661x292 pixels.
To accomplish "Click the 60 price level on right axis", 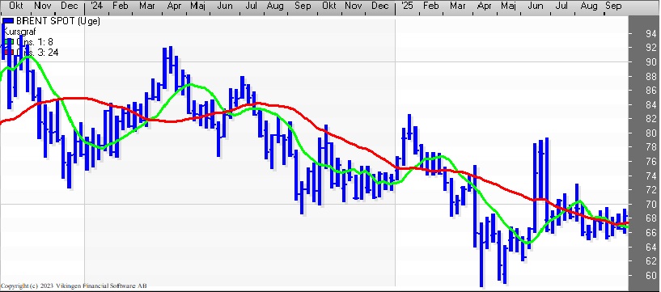I will [x=650, y=276].
